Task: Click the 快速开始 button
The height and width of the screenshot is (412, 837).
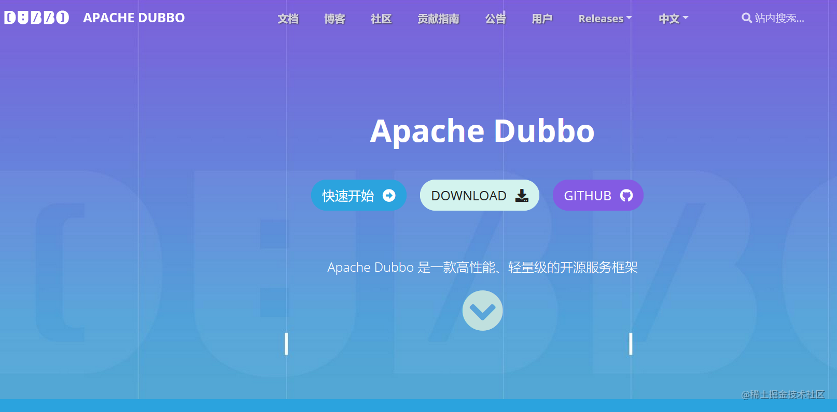Action: (x=358, y=195)
